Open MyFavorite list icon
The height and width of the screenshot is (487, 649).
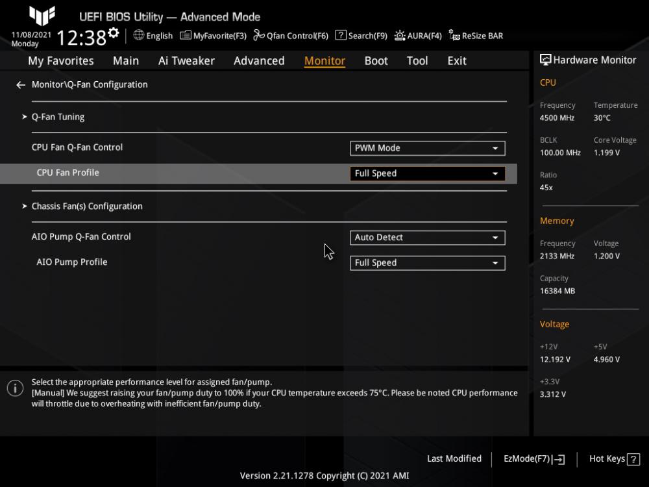pyautogui.click(x=186, y=36)
